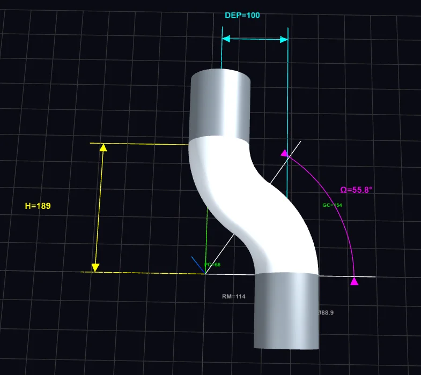Click the left cyan DEP arrowhead
The image size is (421, 375).
[x=226, y=39]
